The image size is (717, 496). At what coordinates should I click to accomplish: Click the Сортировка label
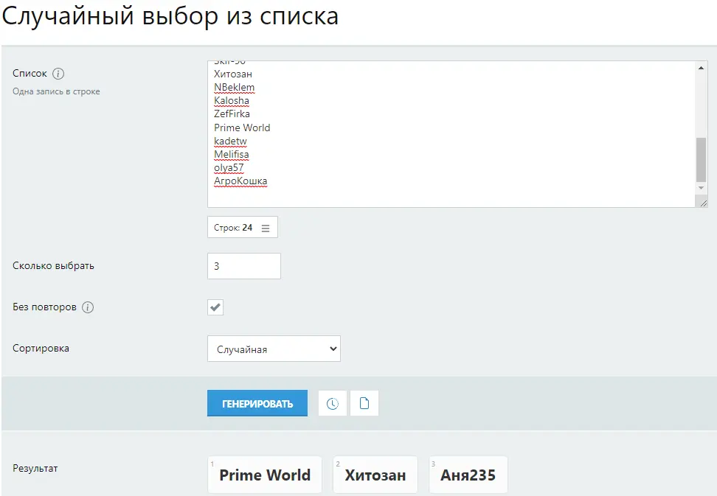point(41,348)
